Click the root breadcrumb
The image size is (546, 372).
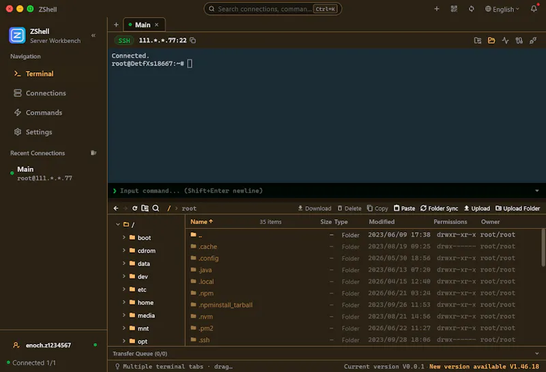(x=189, y=208)
